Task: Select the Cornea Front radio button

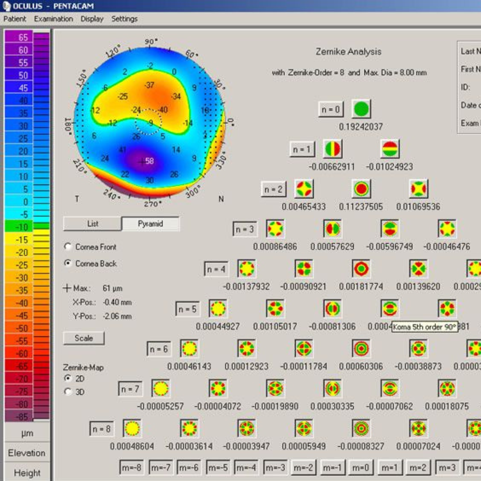Action: 68,247
